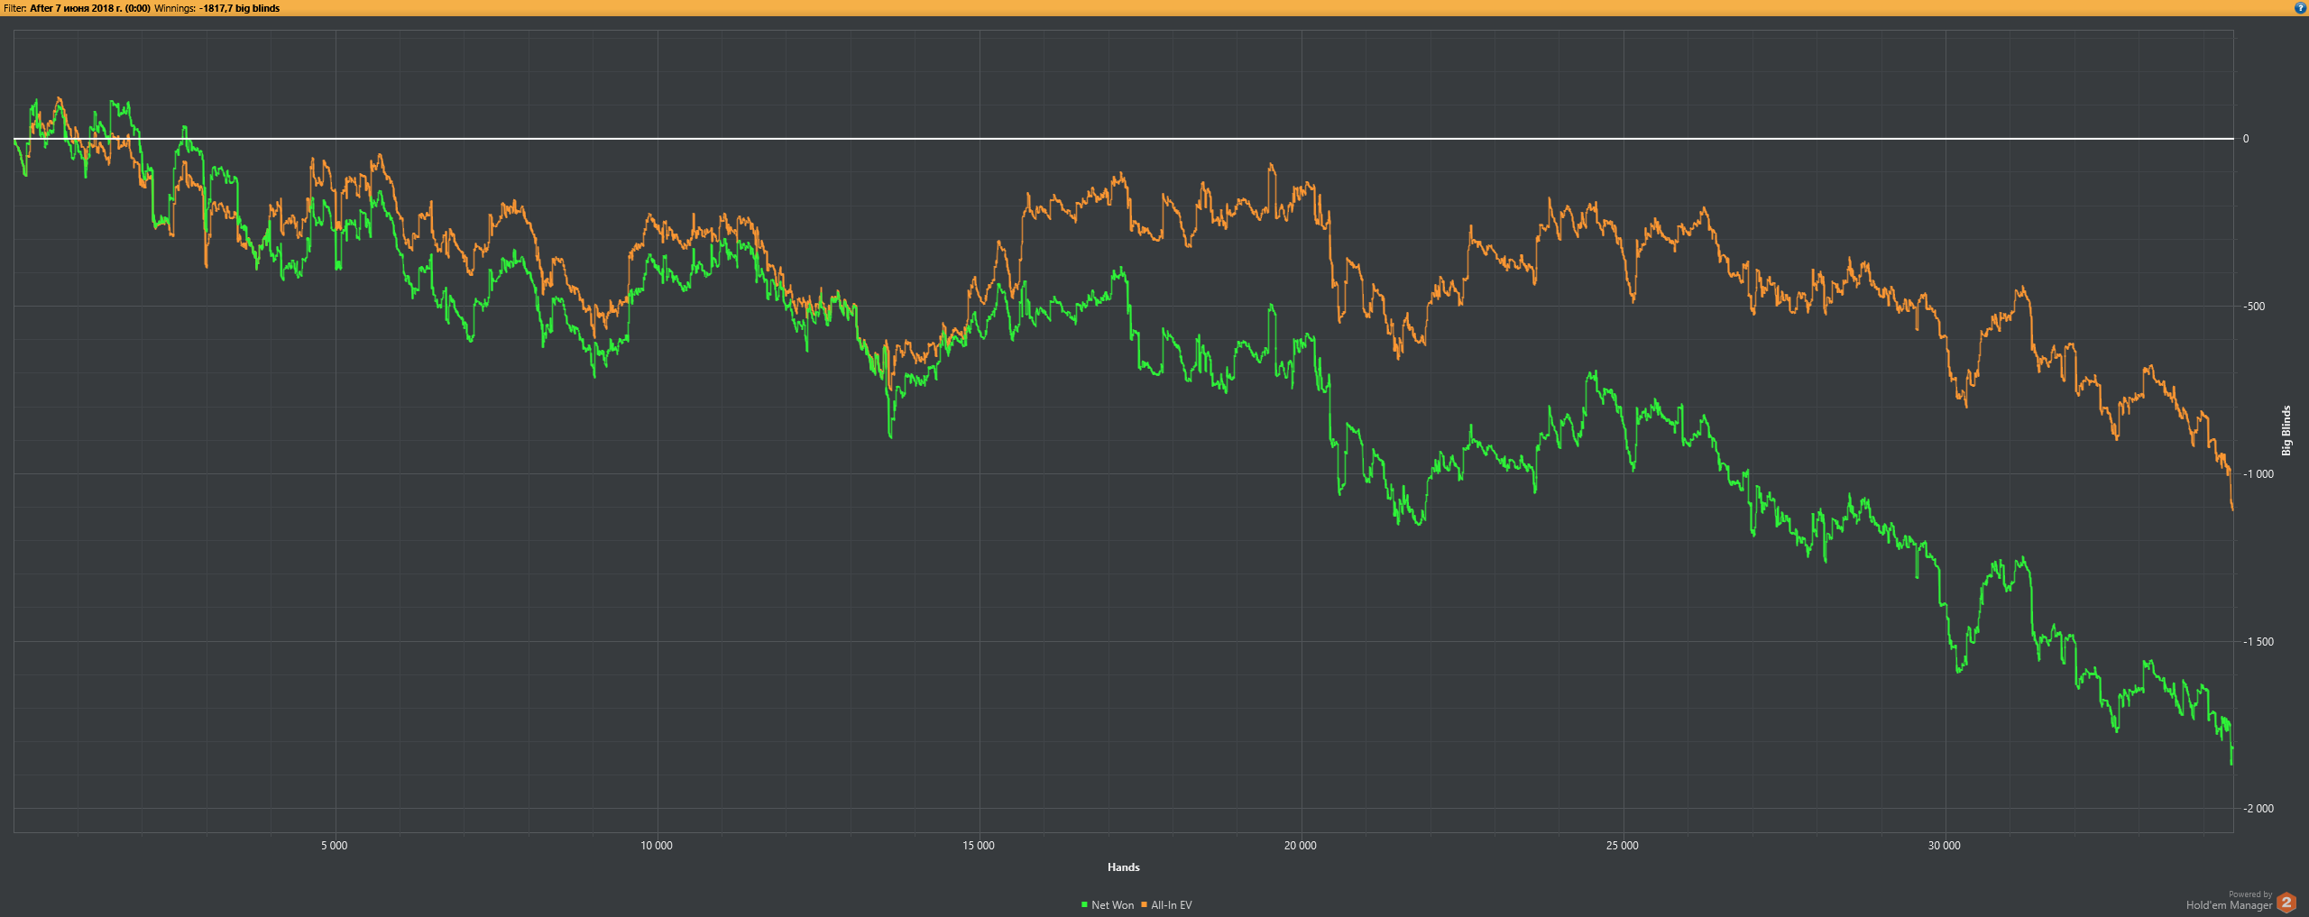Click the orange All-In EV legend swatch
This screenshot has width=2309, height=917.
click(x=1144, y=904)
